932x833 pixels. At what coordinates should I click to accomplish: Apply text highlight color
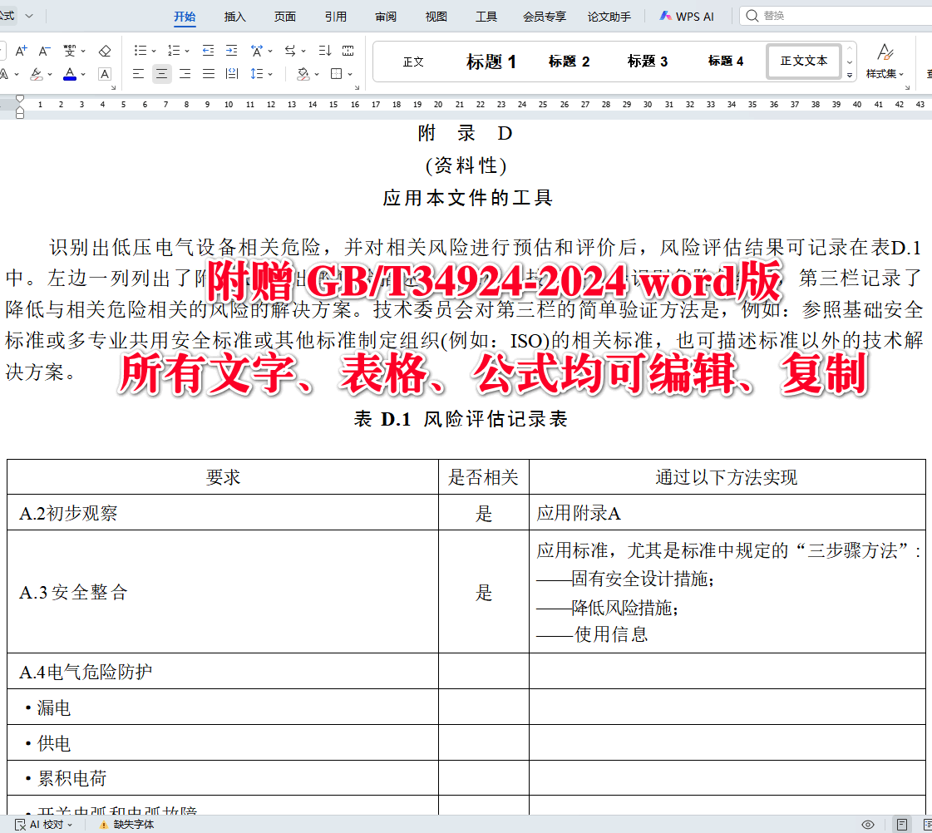(37, 74)
